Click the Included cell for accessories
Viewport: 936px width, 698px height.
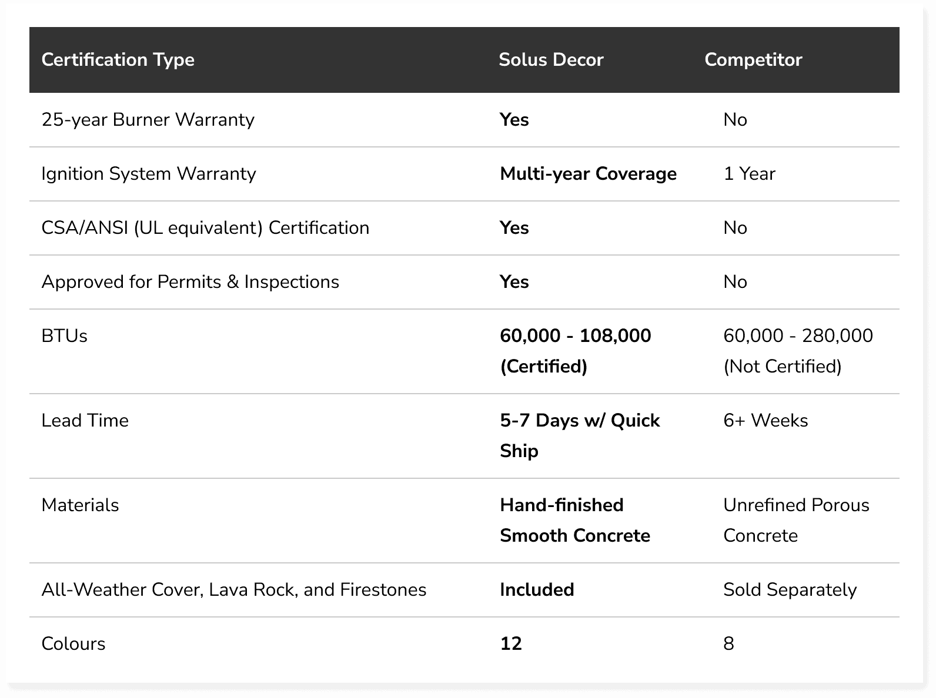[537, 590]
